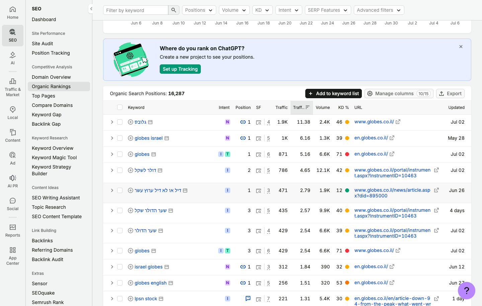Open the Volume filter dropdown
Image resolution: width=482 pixels, height=306 pixels.
tap(234, 10)
